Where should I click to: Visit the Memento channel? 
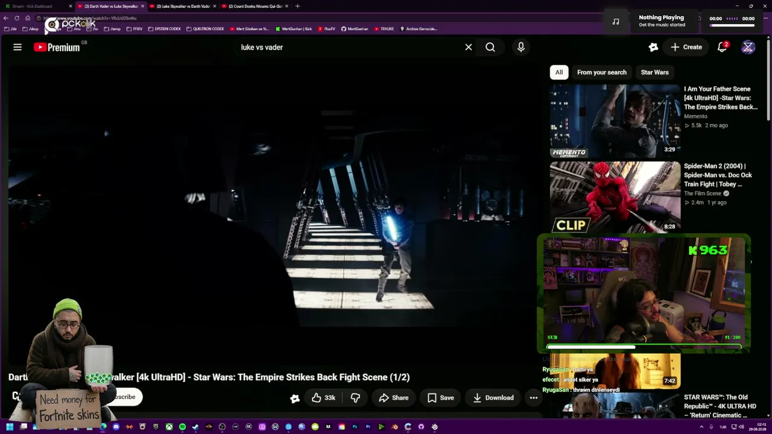[x=695, y=116]
